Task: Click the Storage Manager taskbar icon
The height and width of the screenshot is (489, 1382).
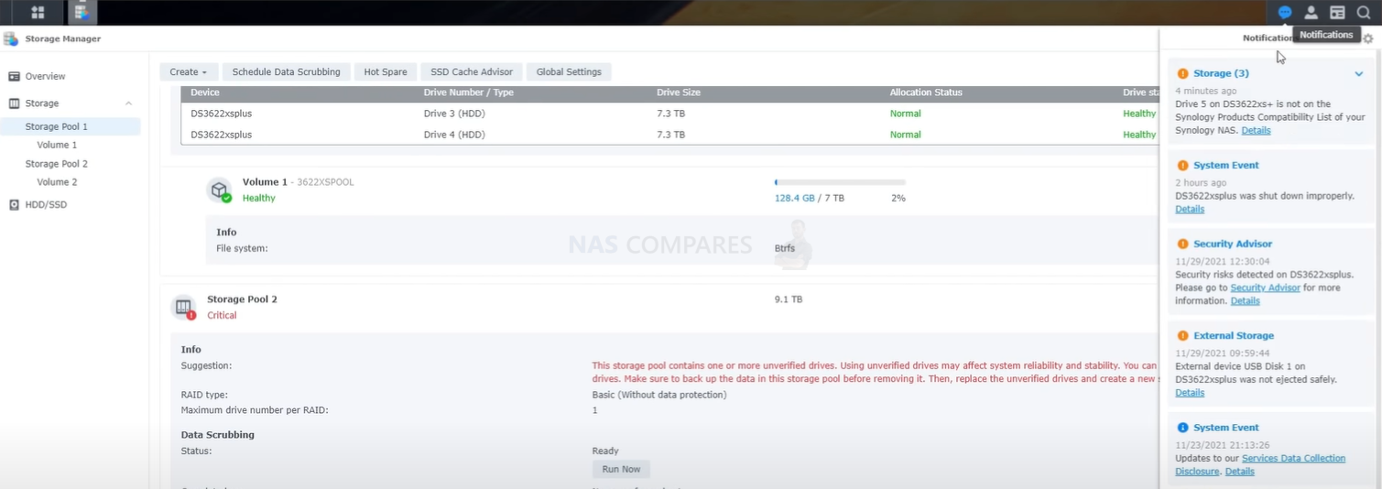Action: (82, 12)
